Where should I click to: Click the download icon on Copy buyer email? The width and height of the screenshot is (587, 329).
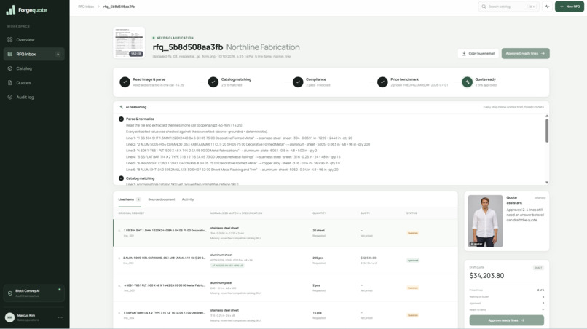click(464, 54)
